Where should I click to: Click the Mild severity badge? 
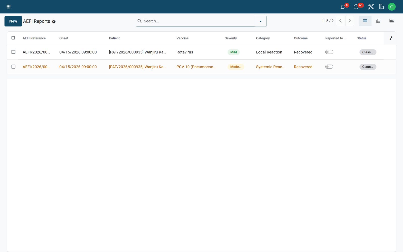tap(233, 52)
